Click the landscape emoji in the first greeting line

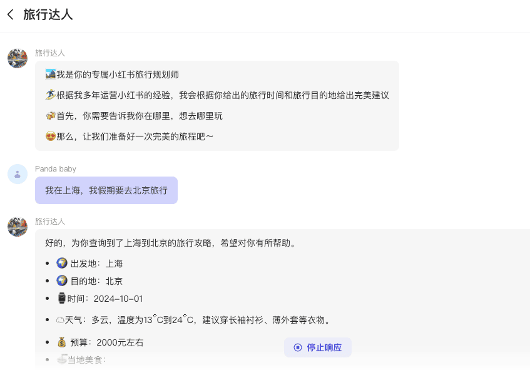(x=51, y=75)
